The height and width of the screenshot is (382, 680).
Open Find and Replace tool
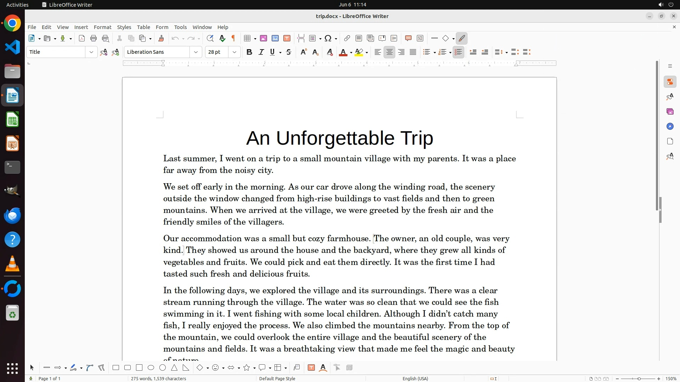(210, 39)
